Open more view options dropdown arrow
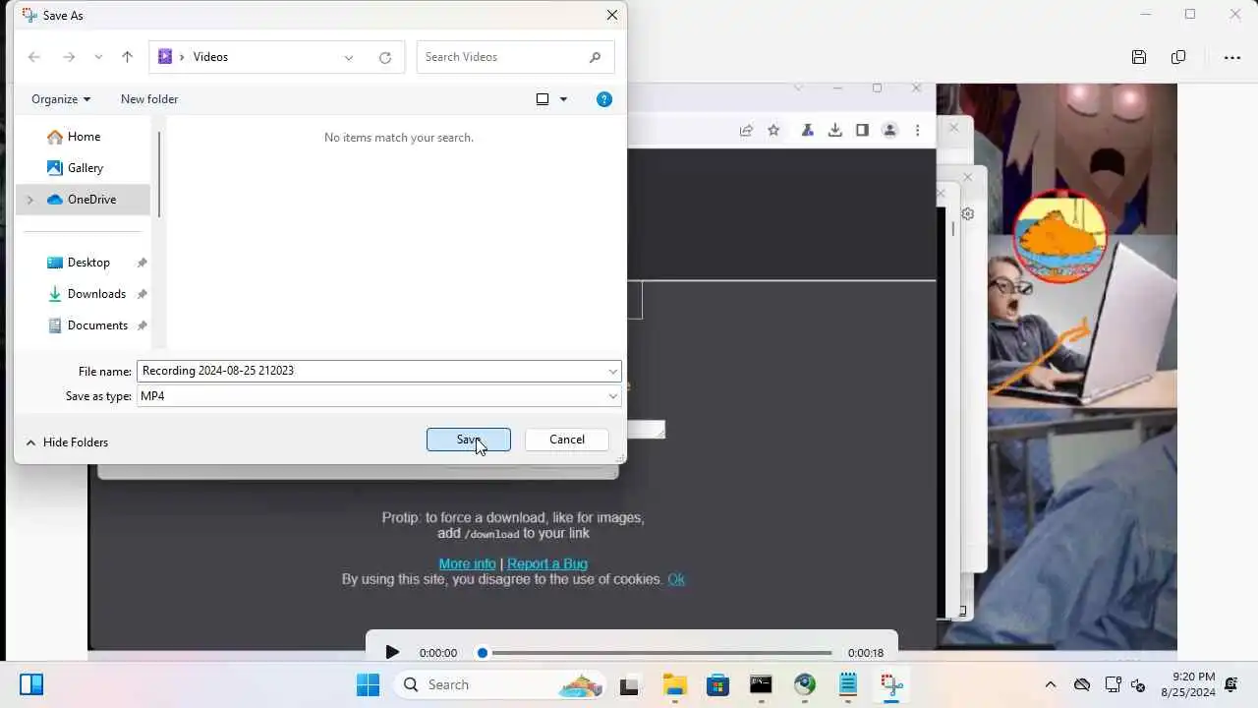 pyautogui.click(x=563, y=99)
